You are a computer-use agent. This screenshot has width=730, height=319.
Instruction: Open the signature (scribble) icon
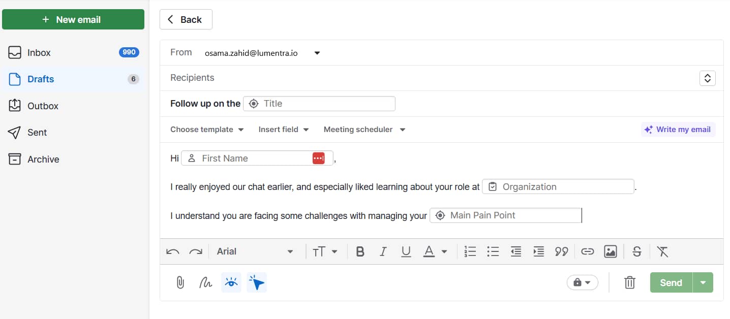(205, 282)
